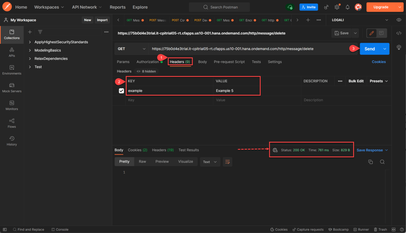The image size is (406, 233).
Task: Open the API Network menu
Action: pos(87,7)
